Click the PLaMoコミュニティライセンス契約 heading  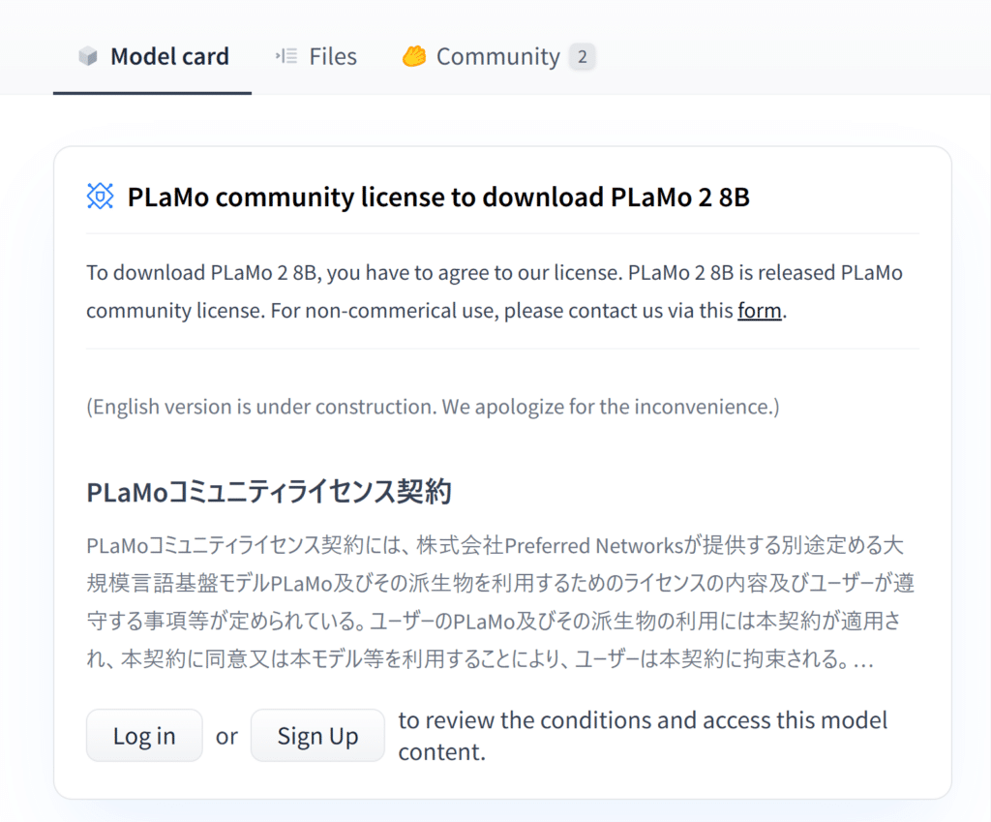coord(269,492)
